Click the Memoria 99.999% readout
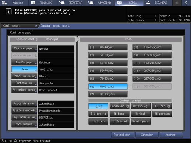The height and width of the screenshot is (143, 191). click(x=174, y=16)
